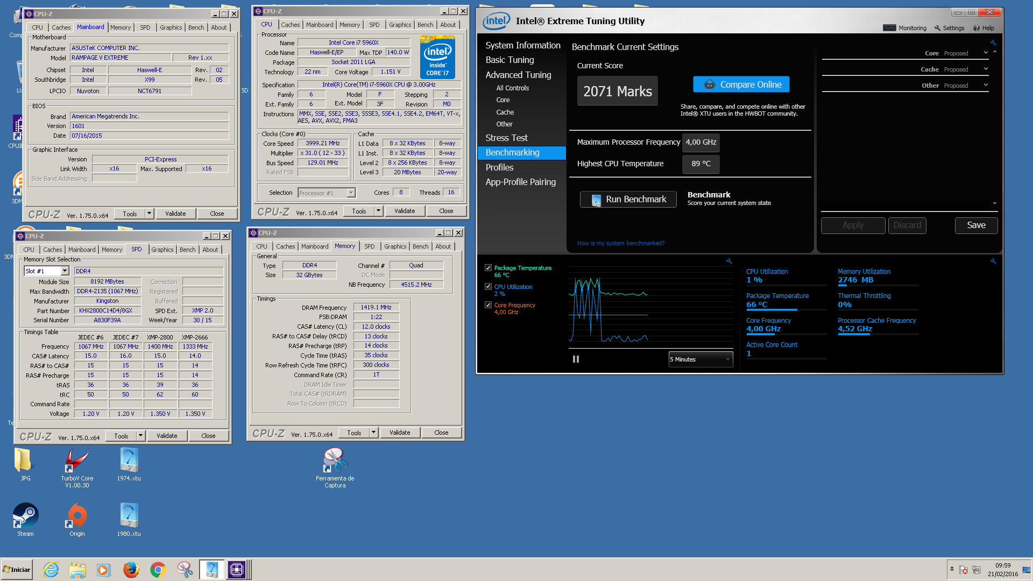Viewport: 1033px width, 581px height.
Task: Click the wrench icon above the monitoring graph
Action: [x=729, y=261]
